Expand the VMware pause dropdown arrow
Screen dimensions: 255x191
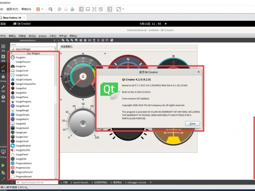click(43, 8)
